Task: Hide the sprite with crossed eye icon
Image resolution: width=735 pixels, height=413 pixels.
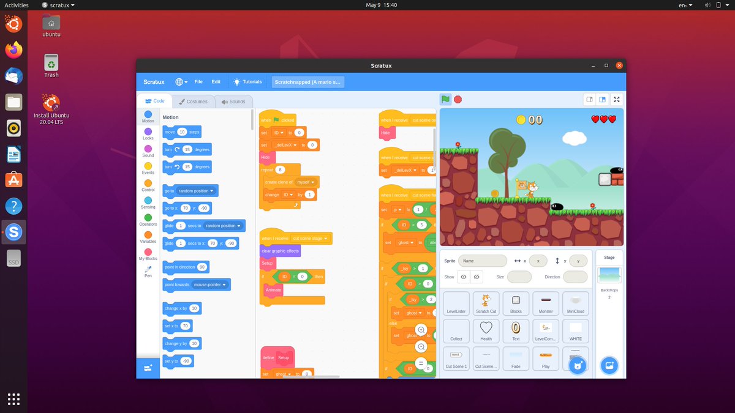Action: [476, 277]
